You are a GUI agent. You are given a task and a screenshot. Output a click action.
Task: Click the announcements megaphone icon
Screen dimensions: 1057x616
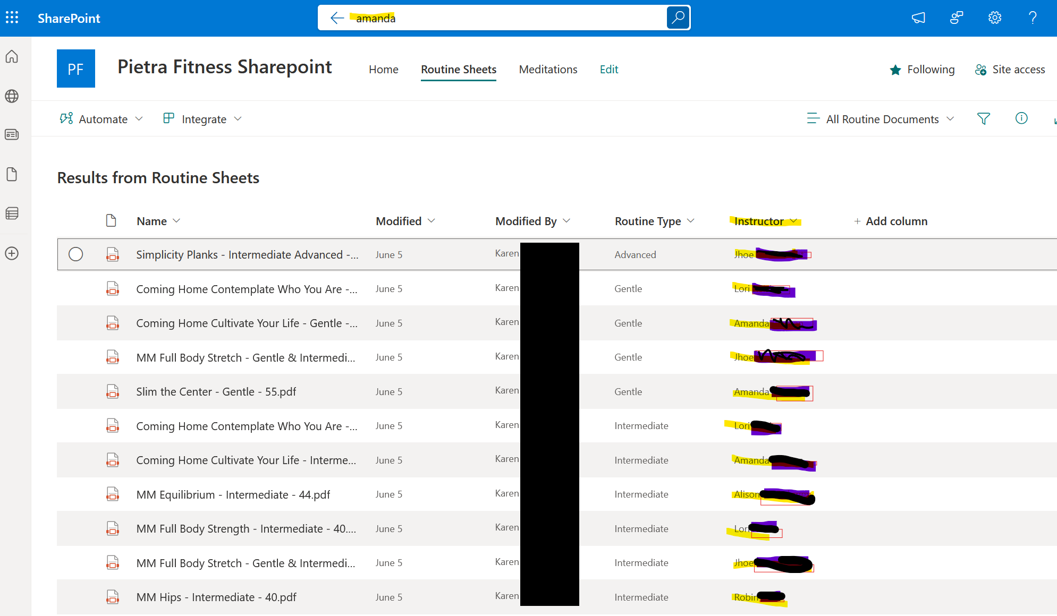tap(918, 18)
